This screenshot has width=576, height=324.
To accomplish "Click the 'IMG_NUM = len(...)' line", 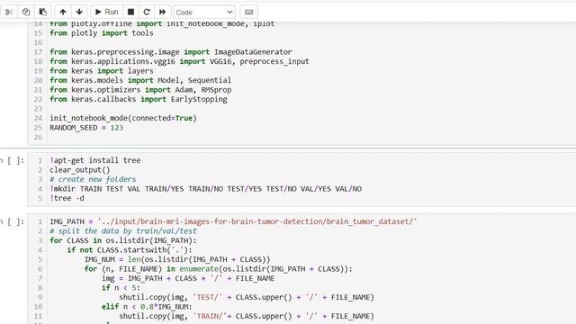I will coord(177,259).
